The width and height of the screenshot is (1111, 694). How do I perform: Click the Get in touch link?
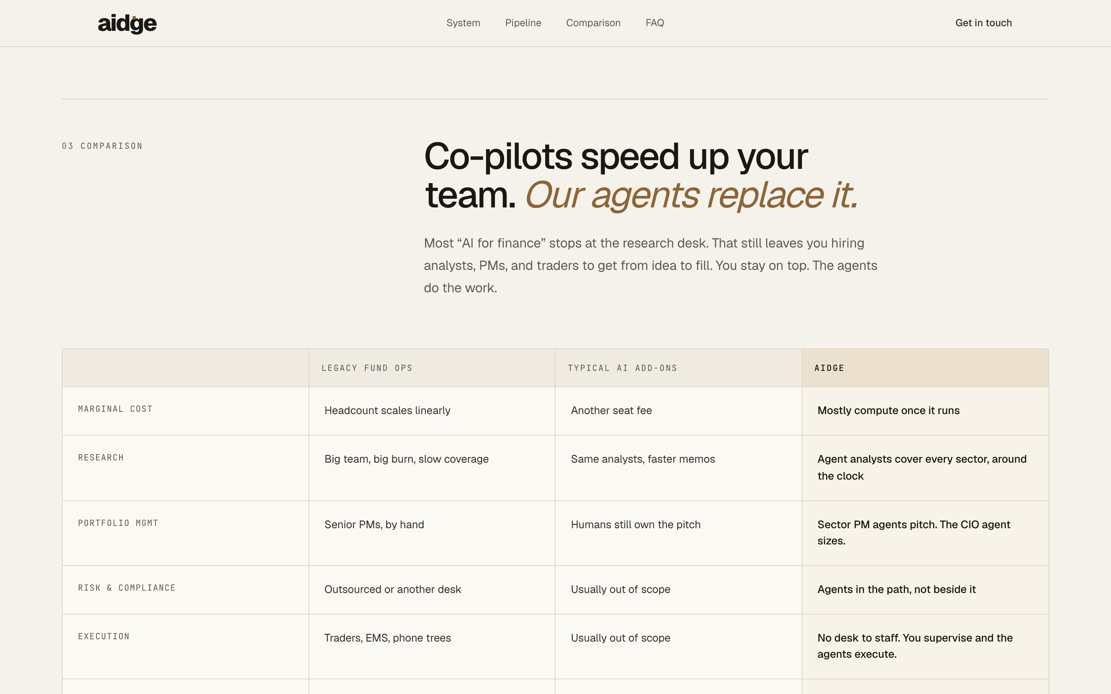(x=983, y=23)
